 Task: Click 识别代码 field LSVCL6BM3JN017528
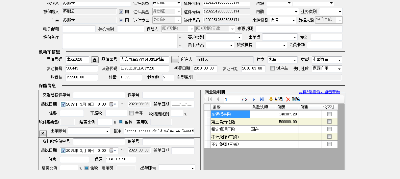(x=144, y=69)
